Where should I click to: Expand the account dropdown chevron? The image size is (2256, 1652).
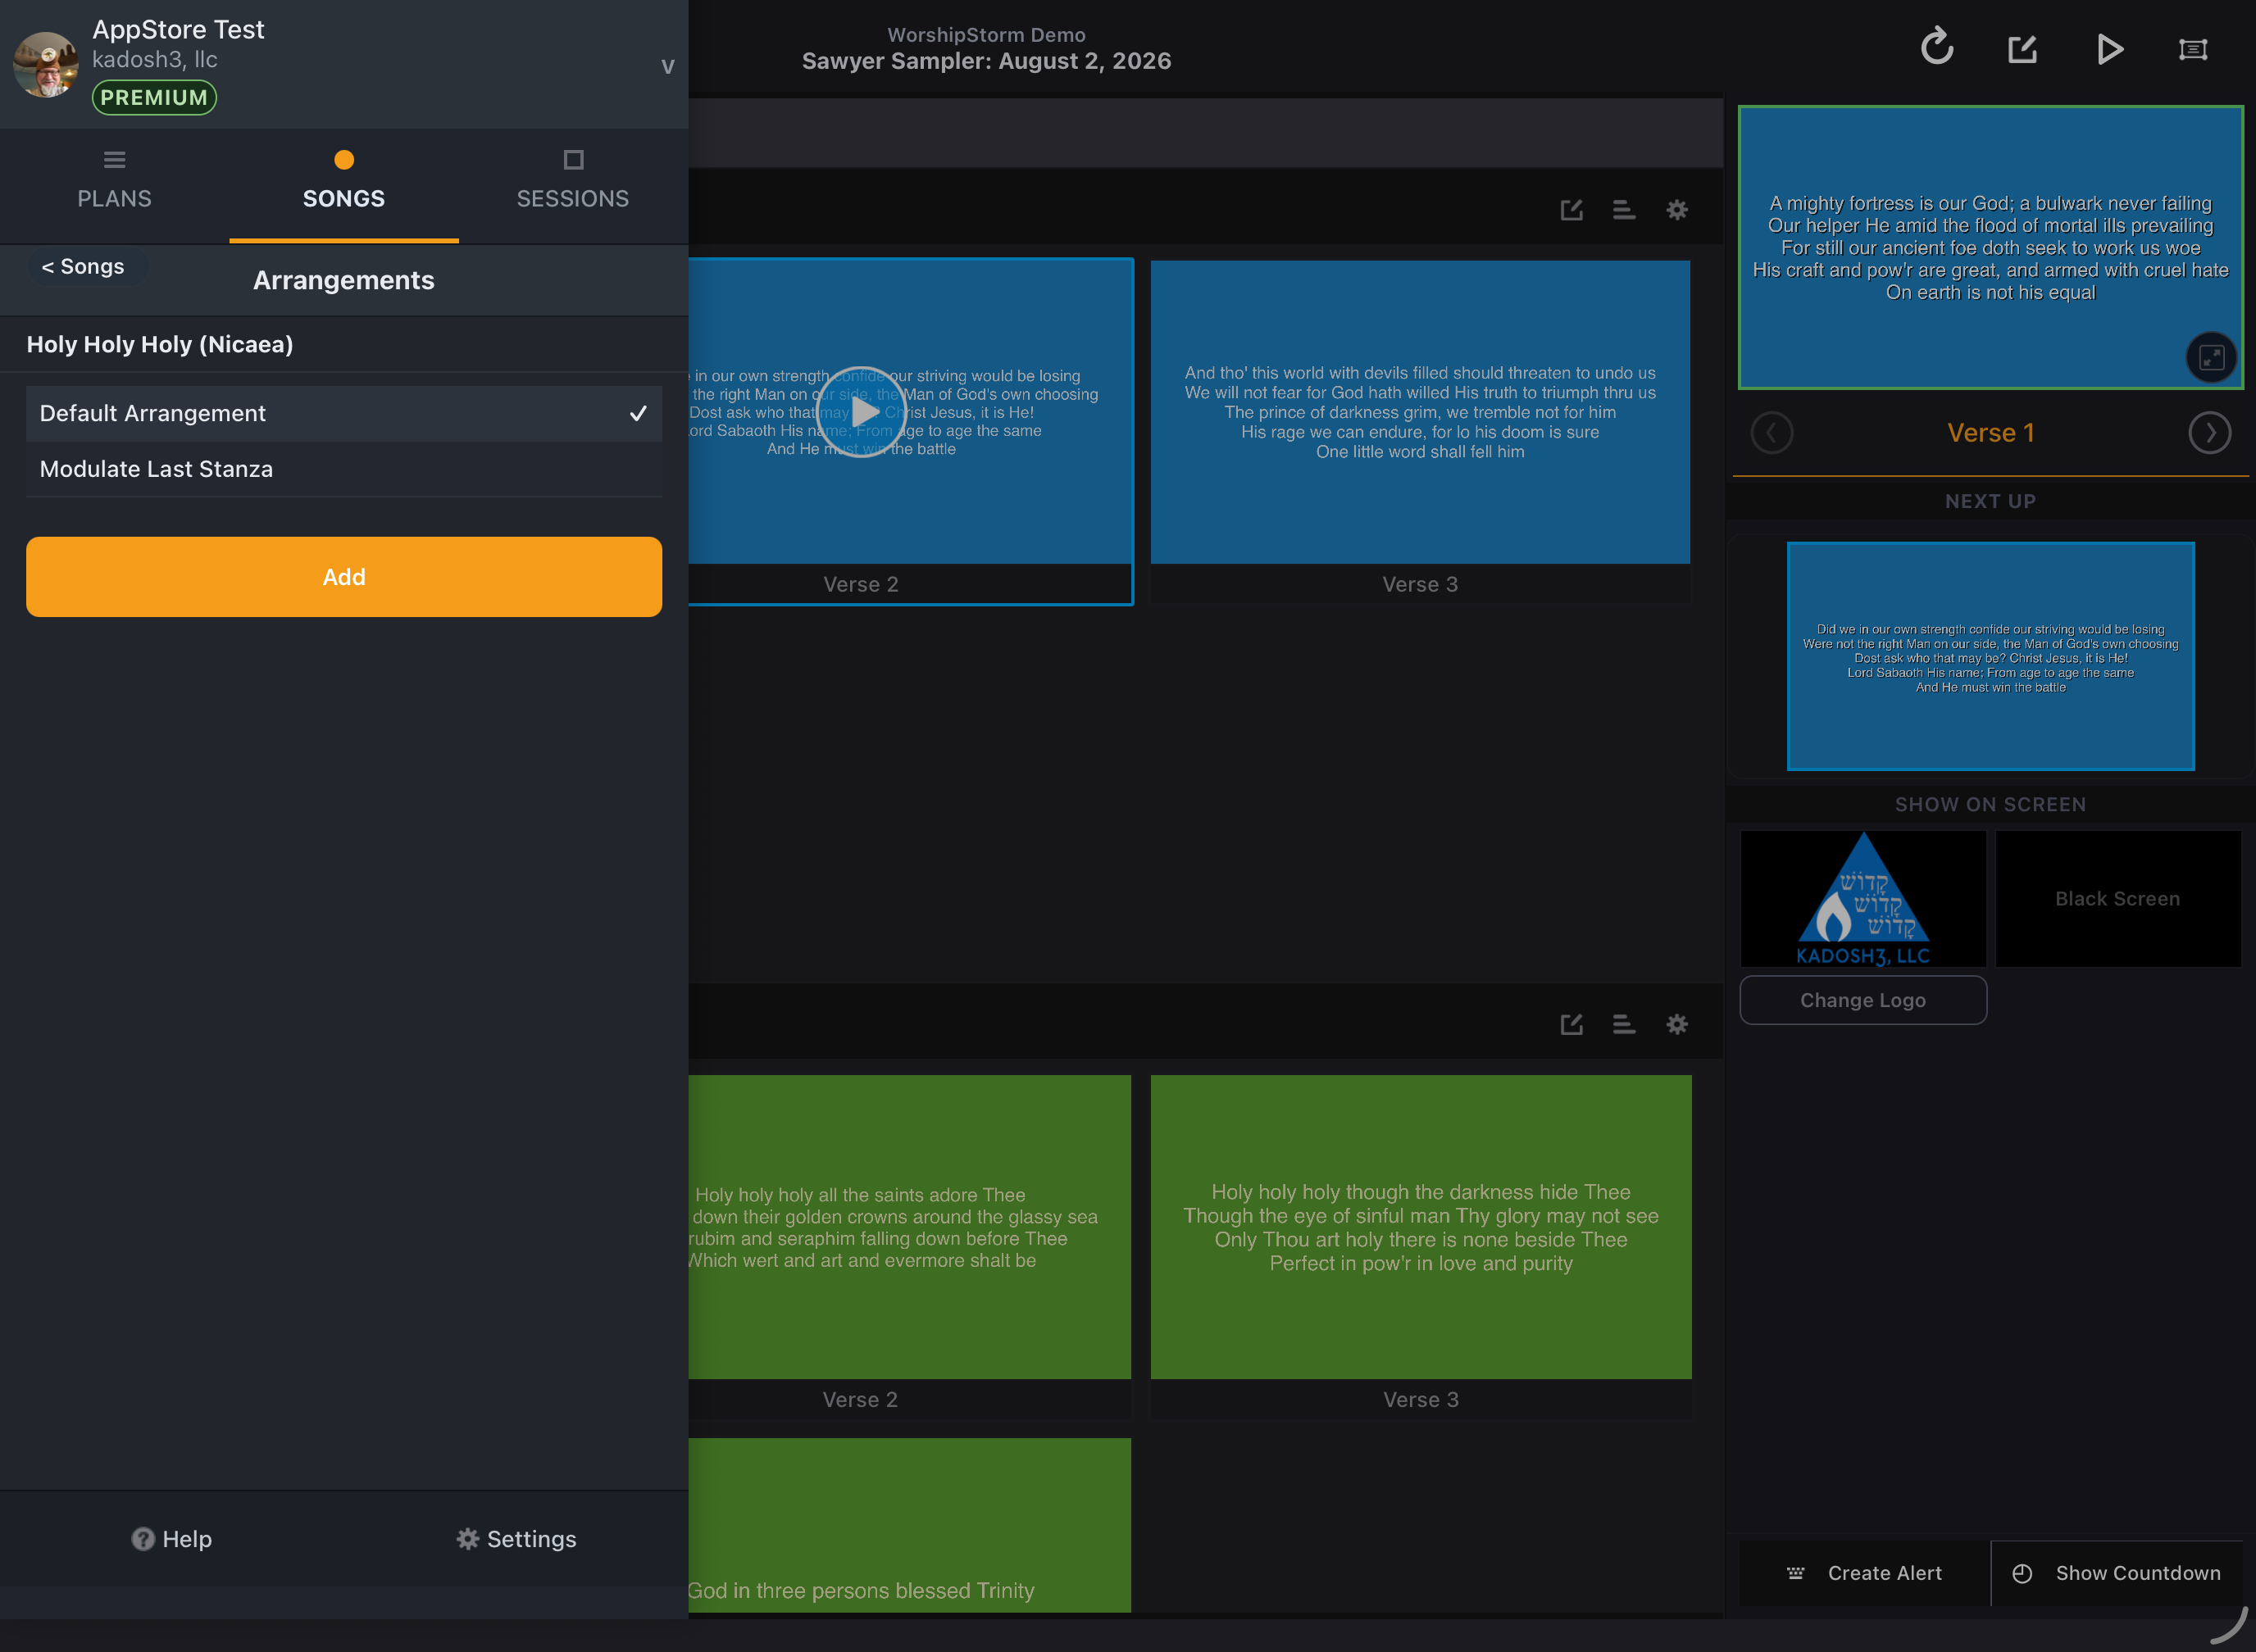(667, 66)
